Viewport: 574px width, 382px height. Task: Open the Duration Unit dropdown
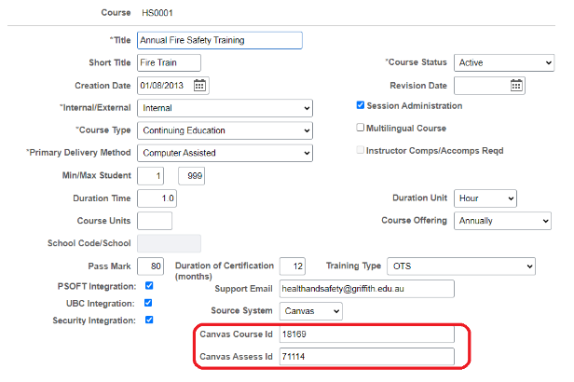coord(485,198)
